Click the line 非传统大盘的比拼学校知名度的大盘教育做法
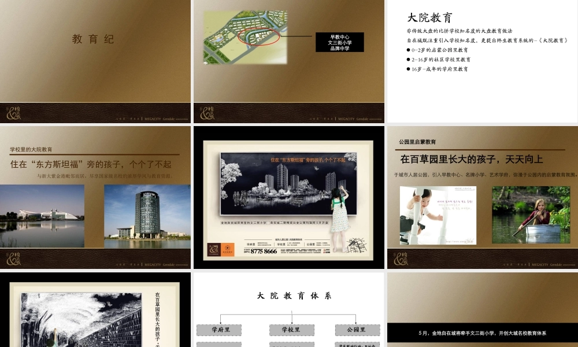Viewport: 578px width, 347px height. click(460, 31)
